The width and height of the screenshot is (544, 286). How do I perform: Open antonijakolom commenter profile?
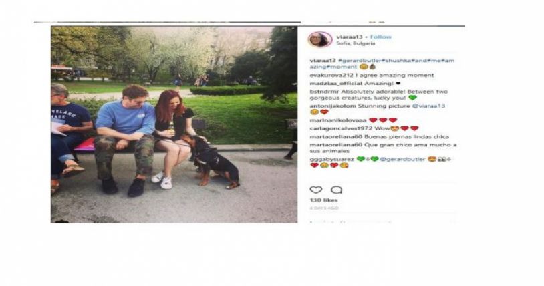(x=333, y=106)
